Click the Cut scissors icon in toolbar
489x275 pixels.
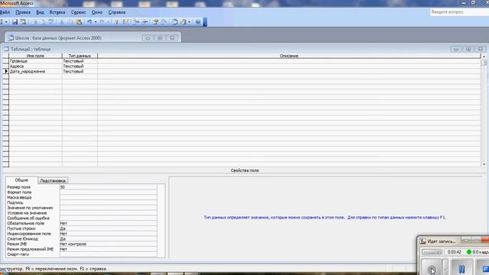61,22
